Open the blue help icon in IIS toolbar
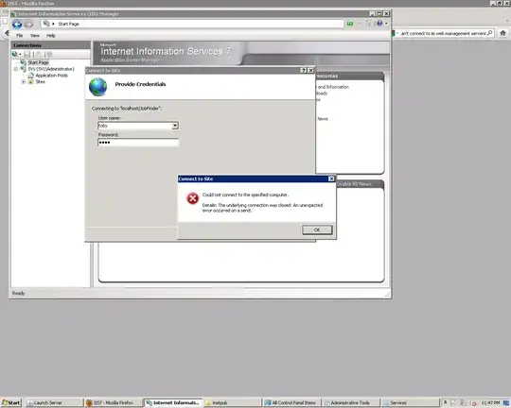 (379, 23)
